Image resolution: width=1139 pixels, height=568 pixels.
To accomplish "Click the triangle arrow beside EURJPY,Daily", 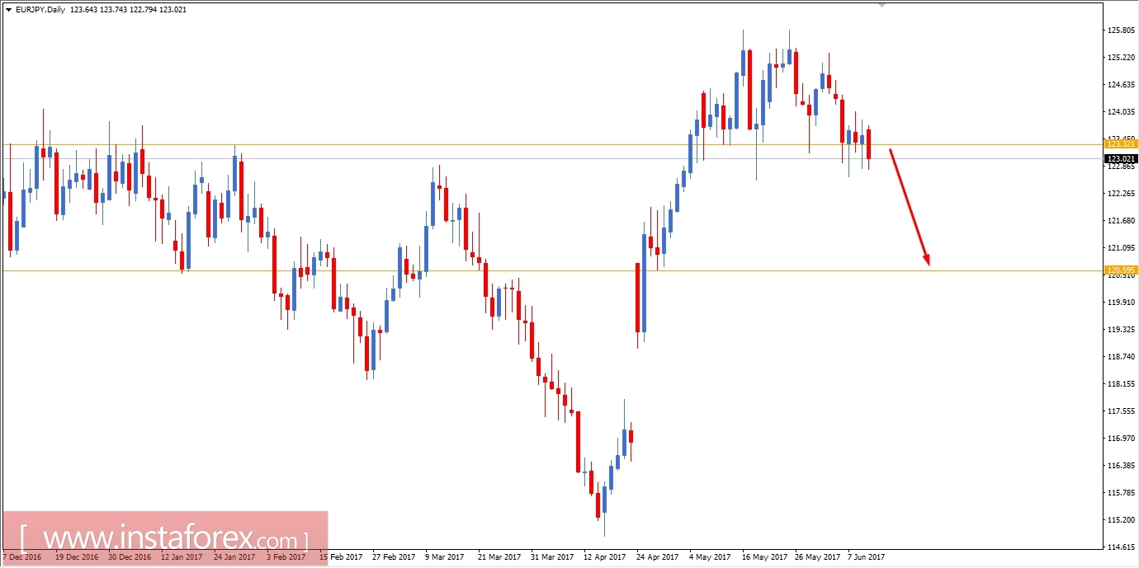I will pos(8,9).
